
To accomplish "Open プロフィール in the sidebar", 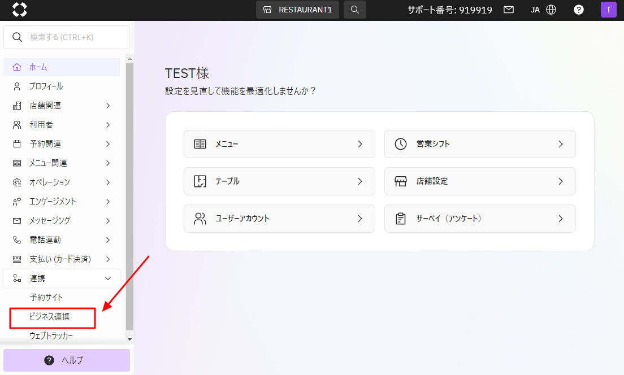I will pyautogui.click(x=46, y=86).
